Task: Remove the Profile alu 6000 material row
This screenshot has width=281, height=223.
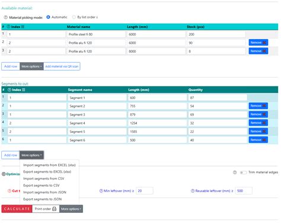Action: click(258, 43)
